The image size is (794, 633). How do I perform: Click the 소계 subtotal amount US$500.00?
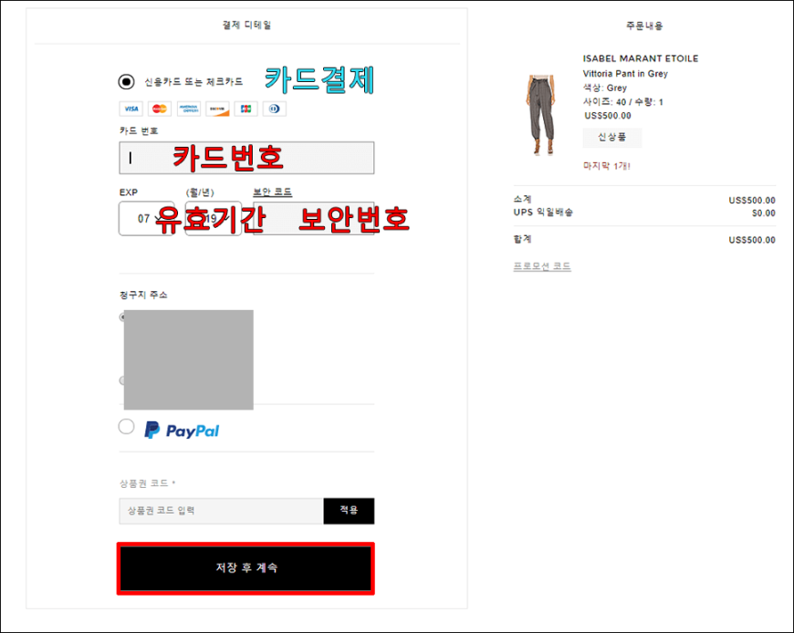(752, 201)
